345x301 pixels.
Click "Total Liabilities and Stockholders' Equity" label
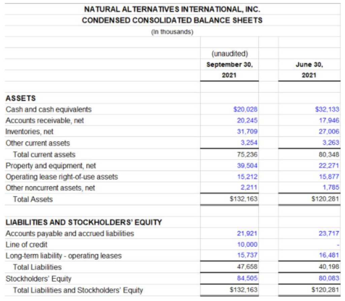coord(78,290)
